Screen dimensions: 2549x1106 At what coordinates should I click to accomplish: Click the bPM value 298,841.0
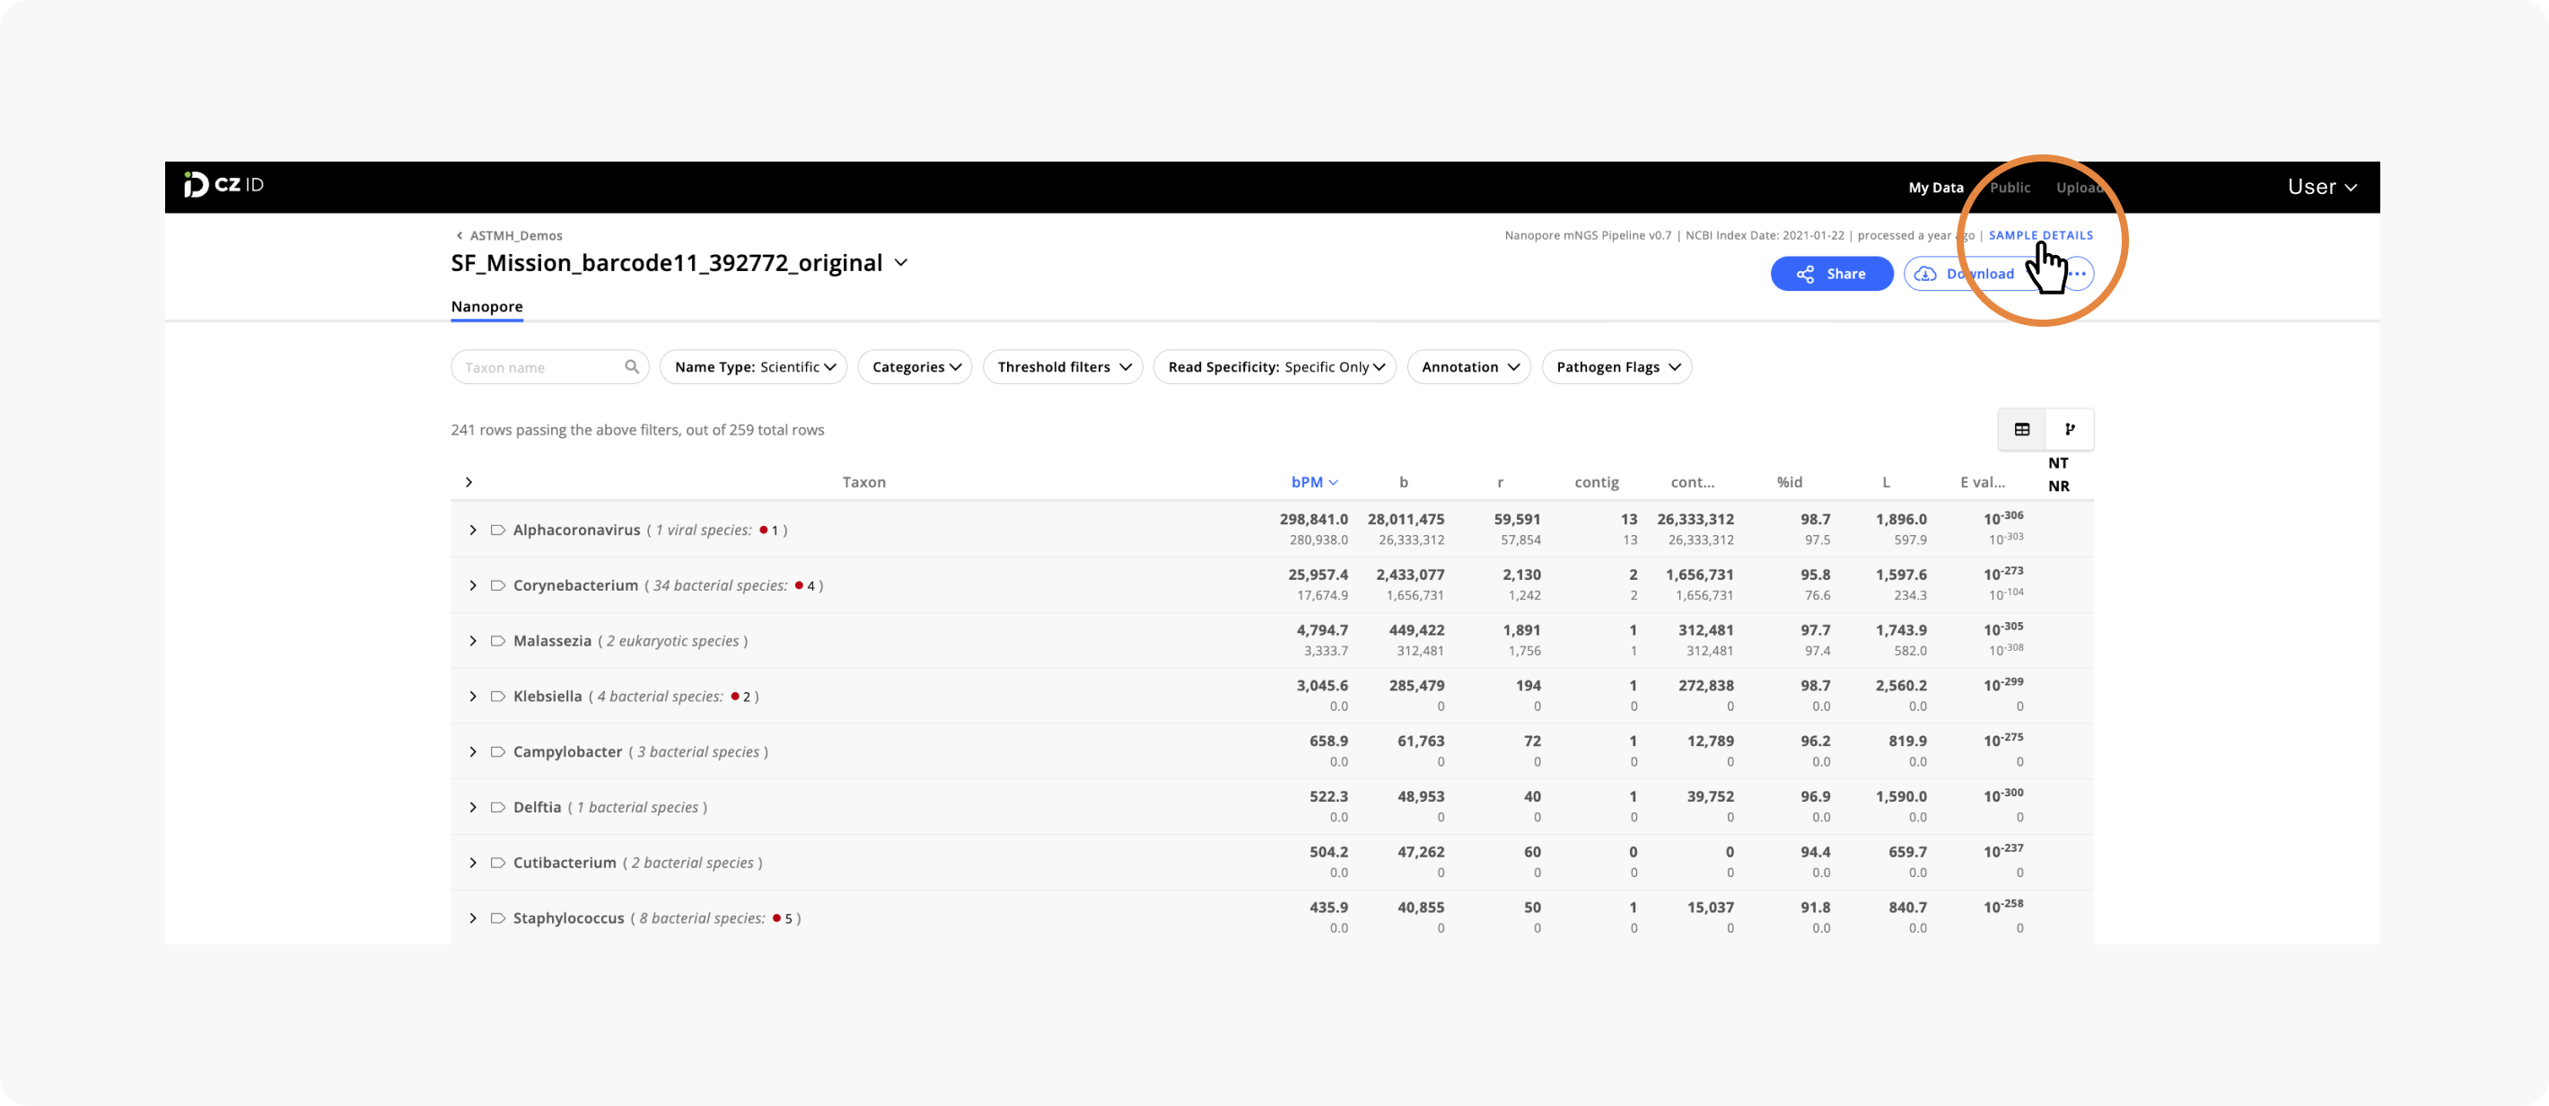(x=1313, y=519)
